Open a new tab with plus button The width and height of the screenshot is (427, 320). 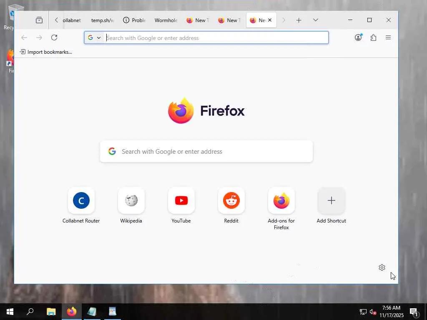point(299,20)
